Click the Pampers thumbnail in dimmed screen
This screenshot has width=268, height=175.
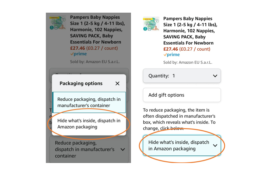(58, 23)
